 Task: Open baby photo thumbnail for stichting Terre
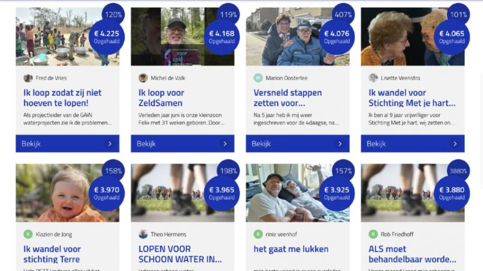68,193
